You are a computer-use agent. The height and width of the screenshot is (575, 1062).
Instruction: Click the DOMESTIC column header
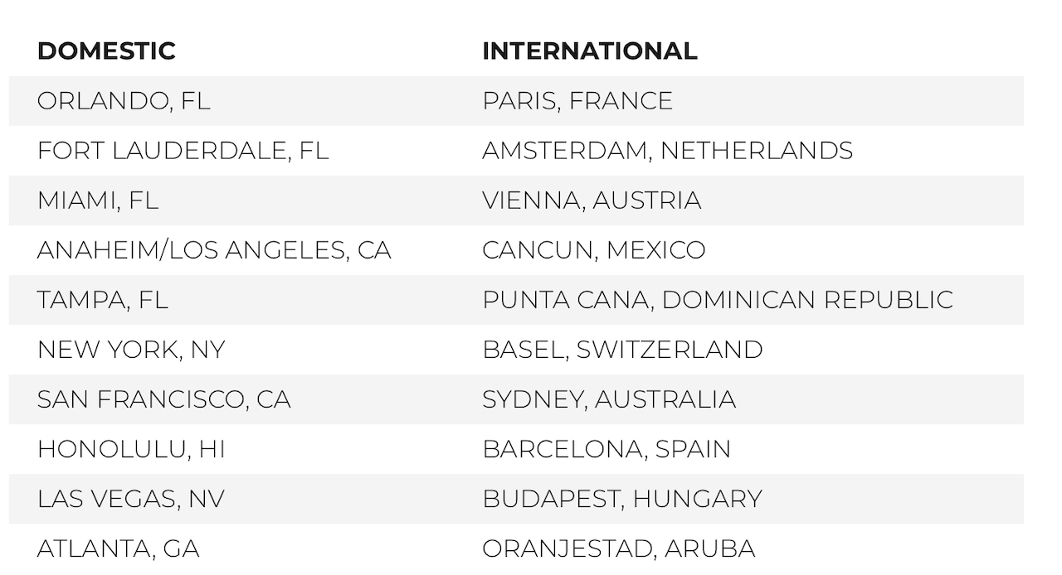tap(106, 51)
